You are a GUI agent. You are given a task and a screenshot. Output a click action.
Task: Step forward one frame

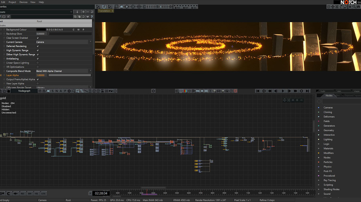pos(289,91)
